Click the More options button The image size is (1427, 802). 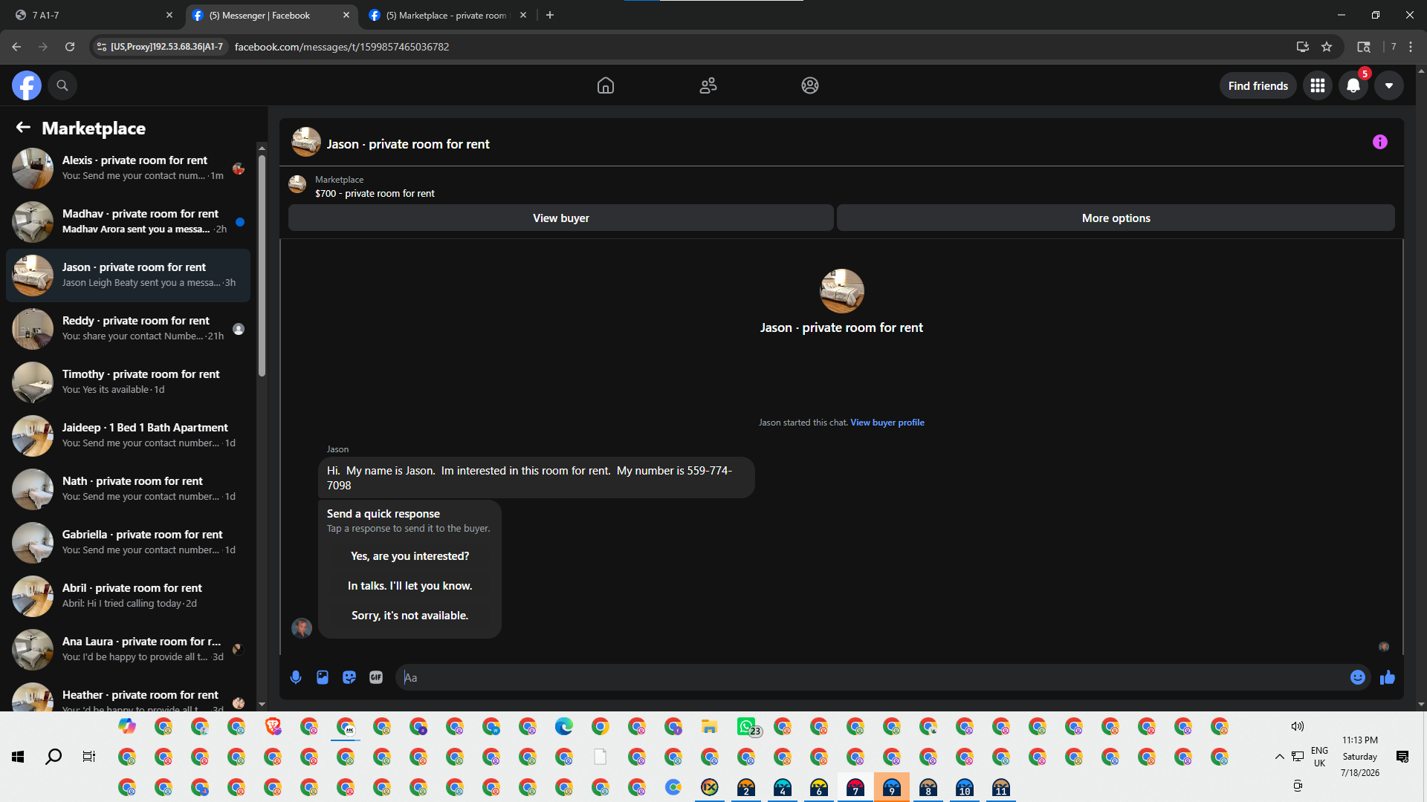(x=1116, y=218)
